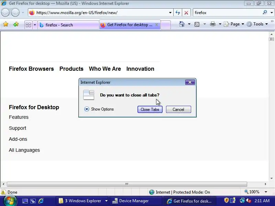Switch to Device Manager in the taskbar
This screenshot has width=275, height=206.
coord(135,201)
